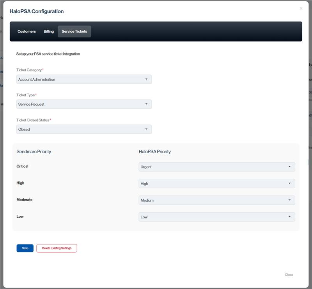
Task: Open the dropdown showing Account Administration
Action: click(x=84, y=79)
